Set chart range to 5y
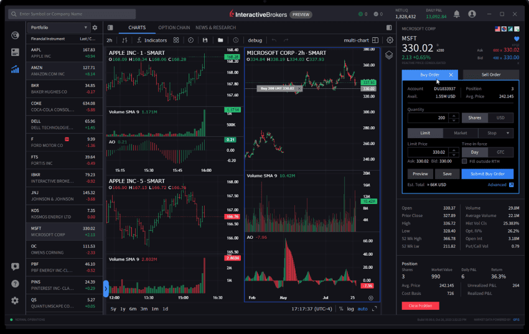 [x=113, y=308]
